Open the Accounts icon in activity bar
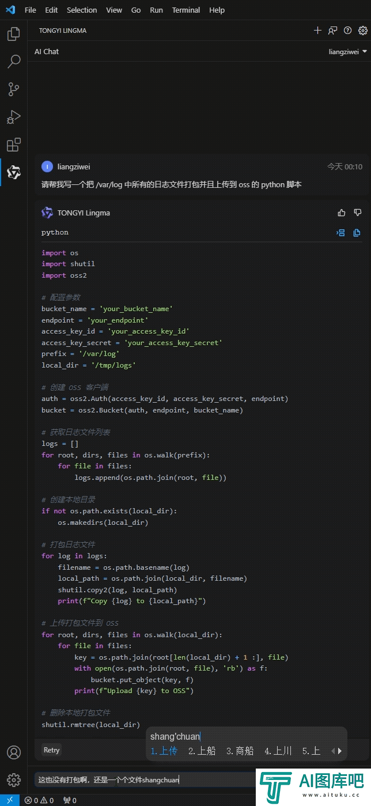 click(13, 752)
